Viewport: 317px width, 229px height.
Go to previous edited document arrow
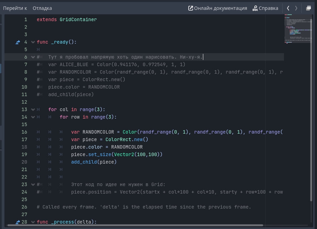click(288, 8)
